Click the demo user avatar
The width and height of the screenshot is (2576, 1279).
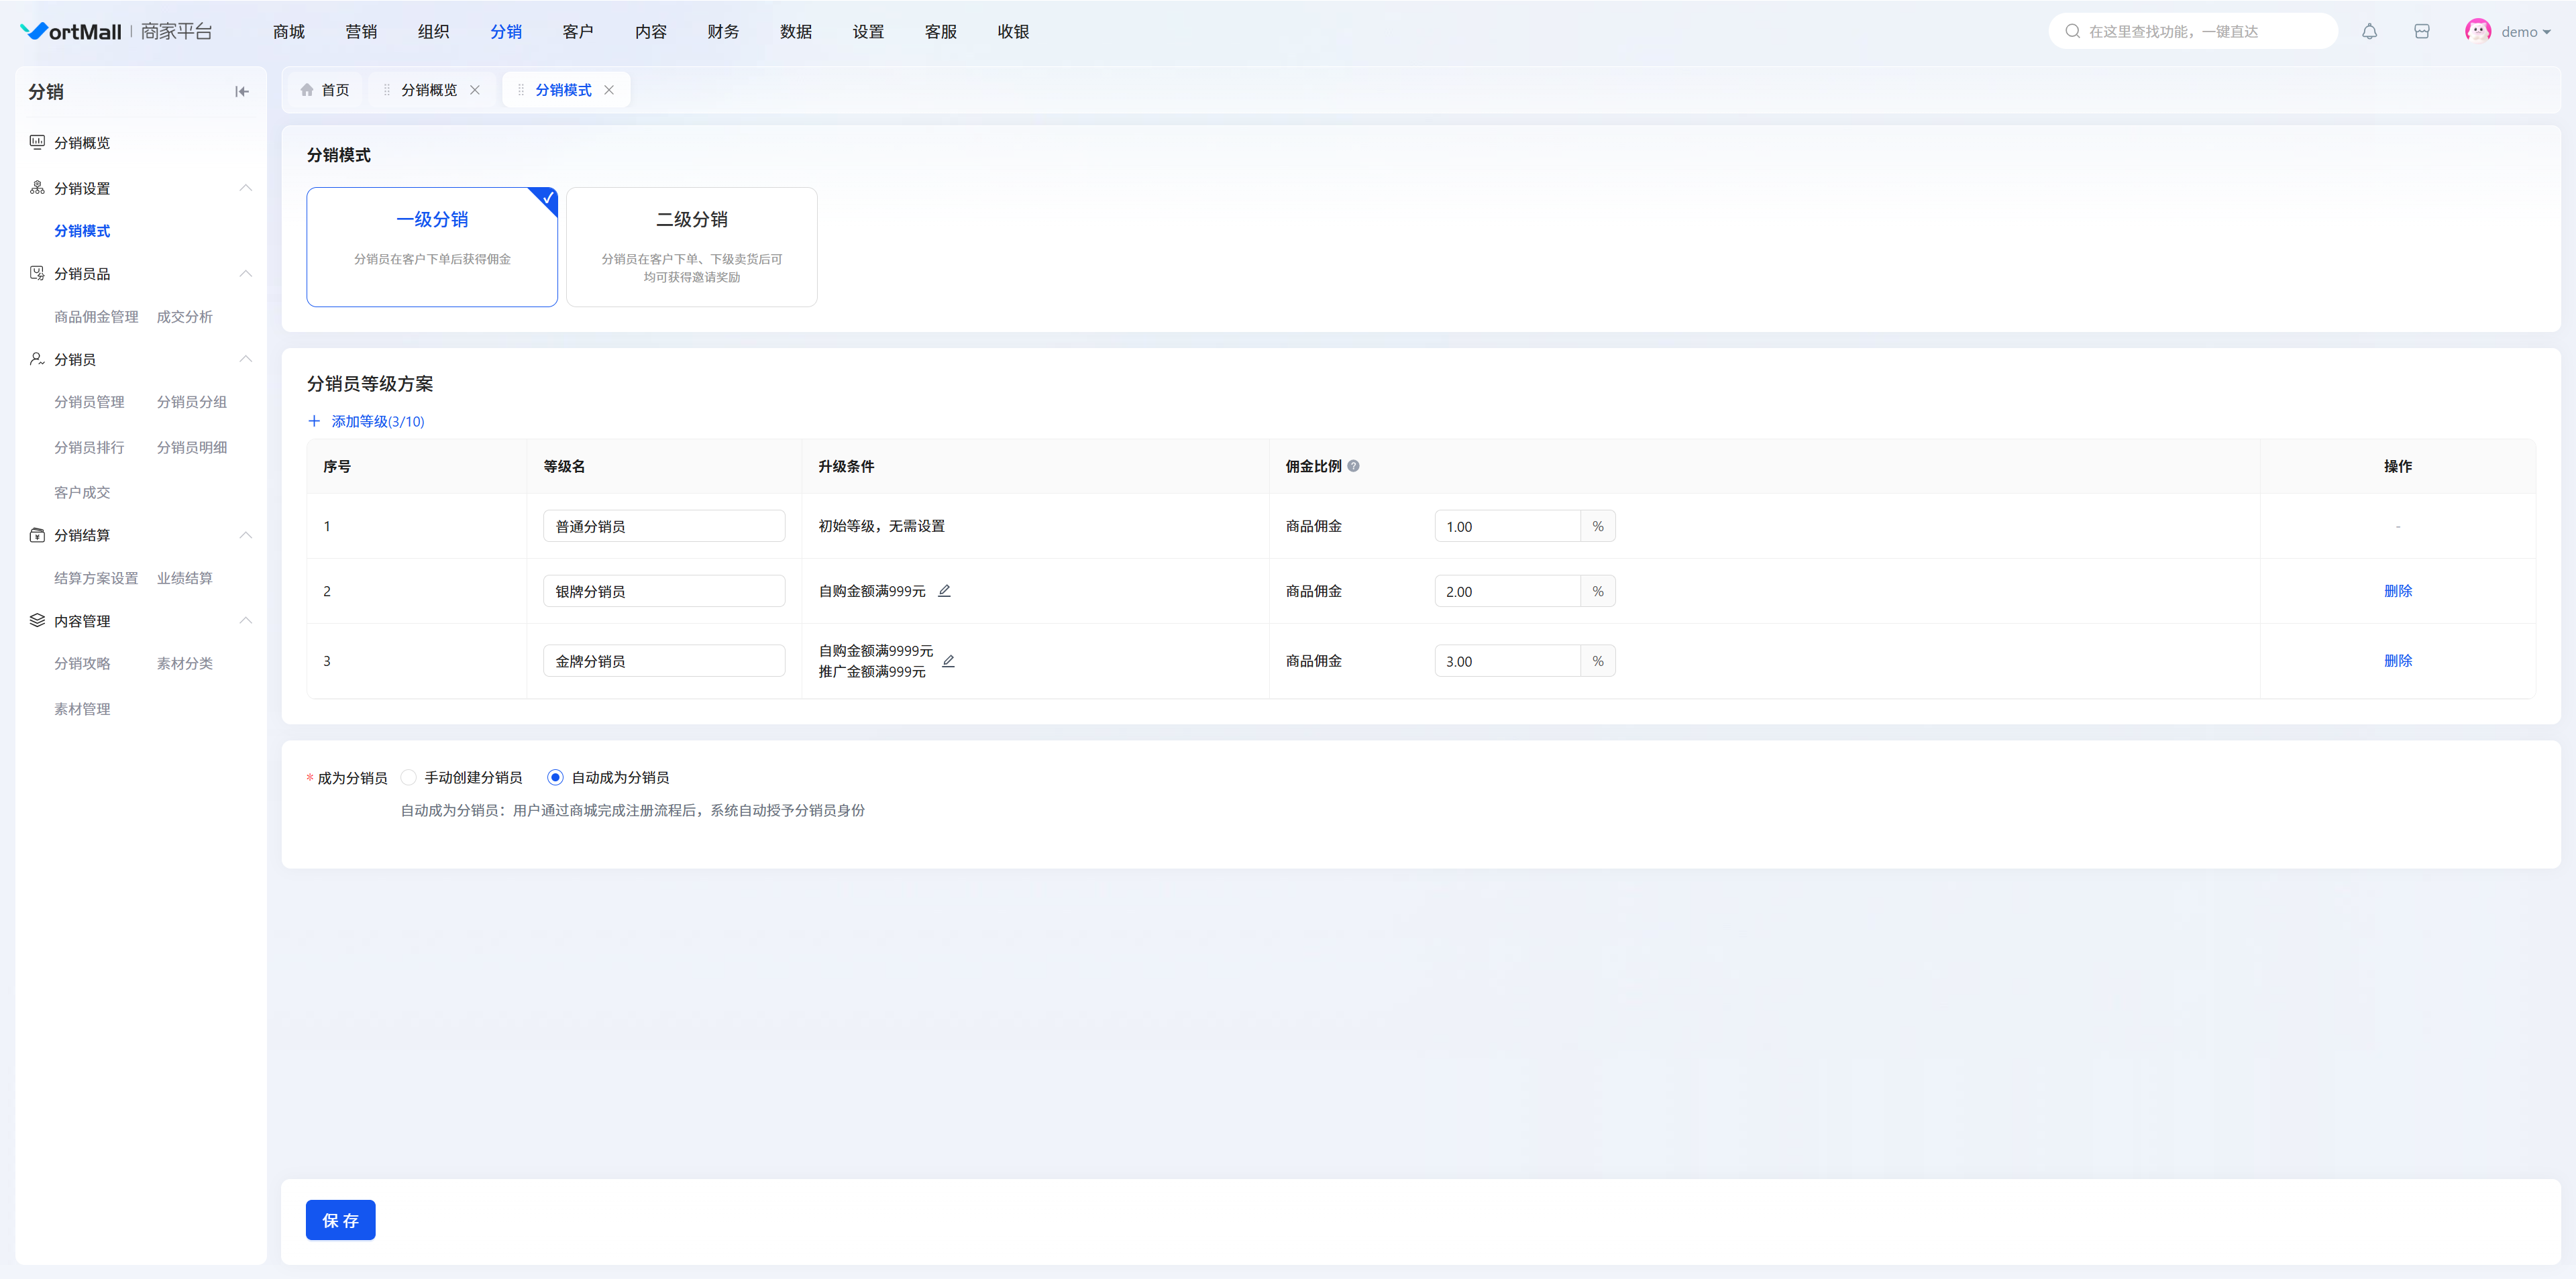coord(2477,32)
